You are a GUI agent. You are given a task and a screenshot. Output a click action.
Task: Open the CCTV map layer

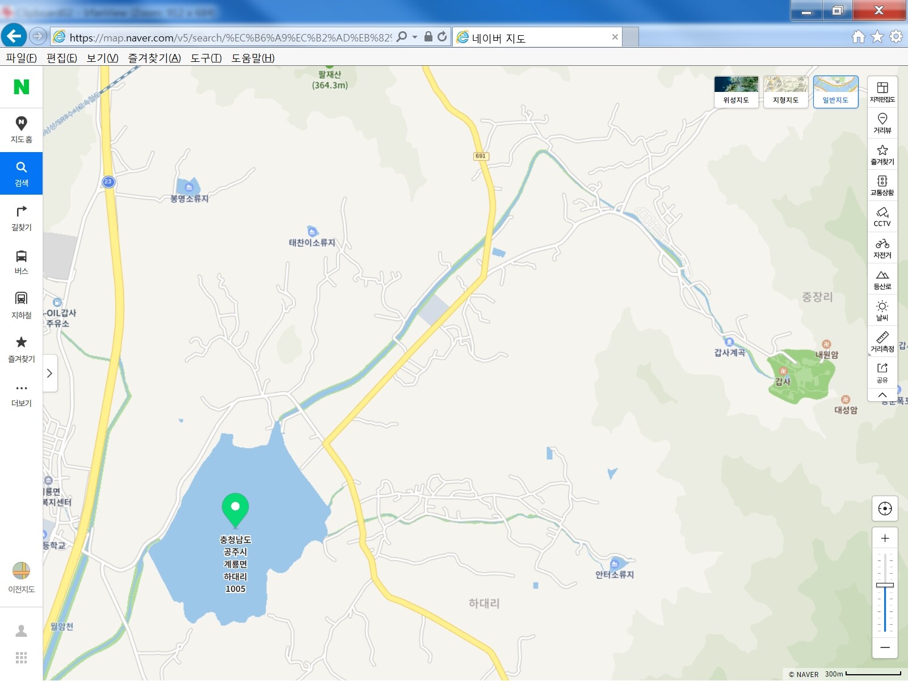(882, 216)
